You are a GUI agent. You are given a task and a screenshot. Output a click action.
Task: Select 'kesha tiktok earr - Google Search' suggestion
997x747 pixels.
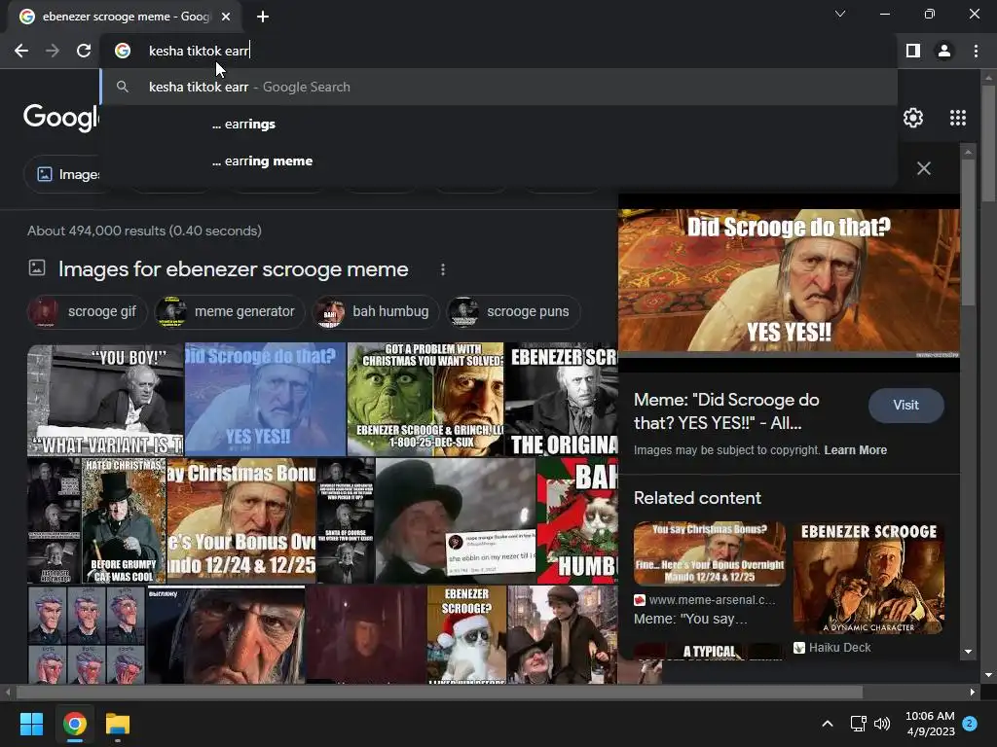click(x=499, y=87)
